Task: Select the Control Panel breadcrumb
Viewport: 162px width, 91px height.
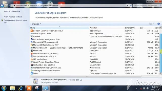Action: 21,5
